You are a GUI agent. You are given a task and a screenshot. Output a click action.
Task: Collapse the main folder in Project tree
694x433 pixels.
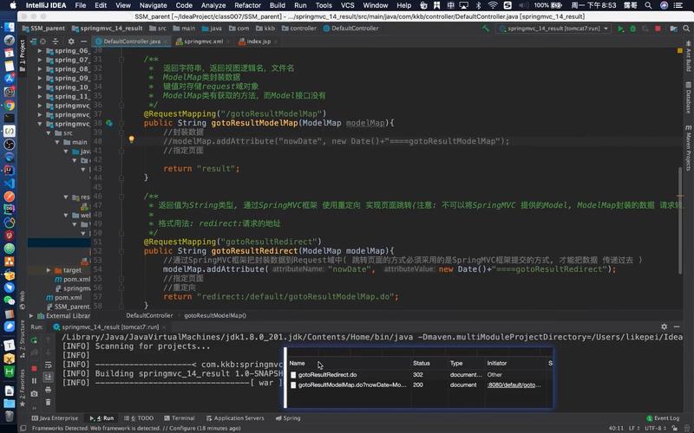pyautogui.click(x=57, y=142)
